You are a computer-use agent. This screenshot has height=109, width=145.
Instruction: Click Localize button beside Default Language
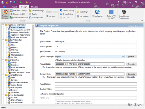(x=131, y=57)
